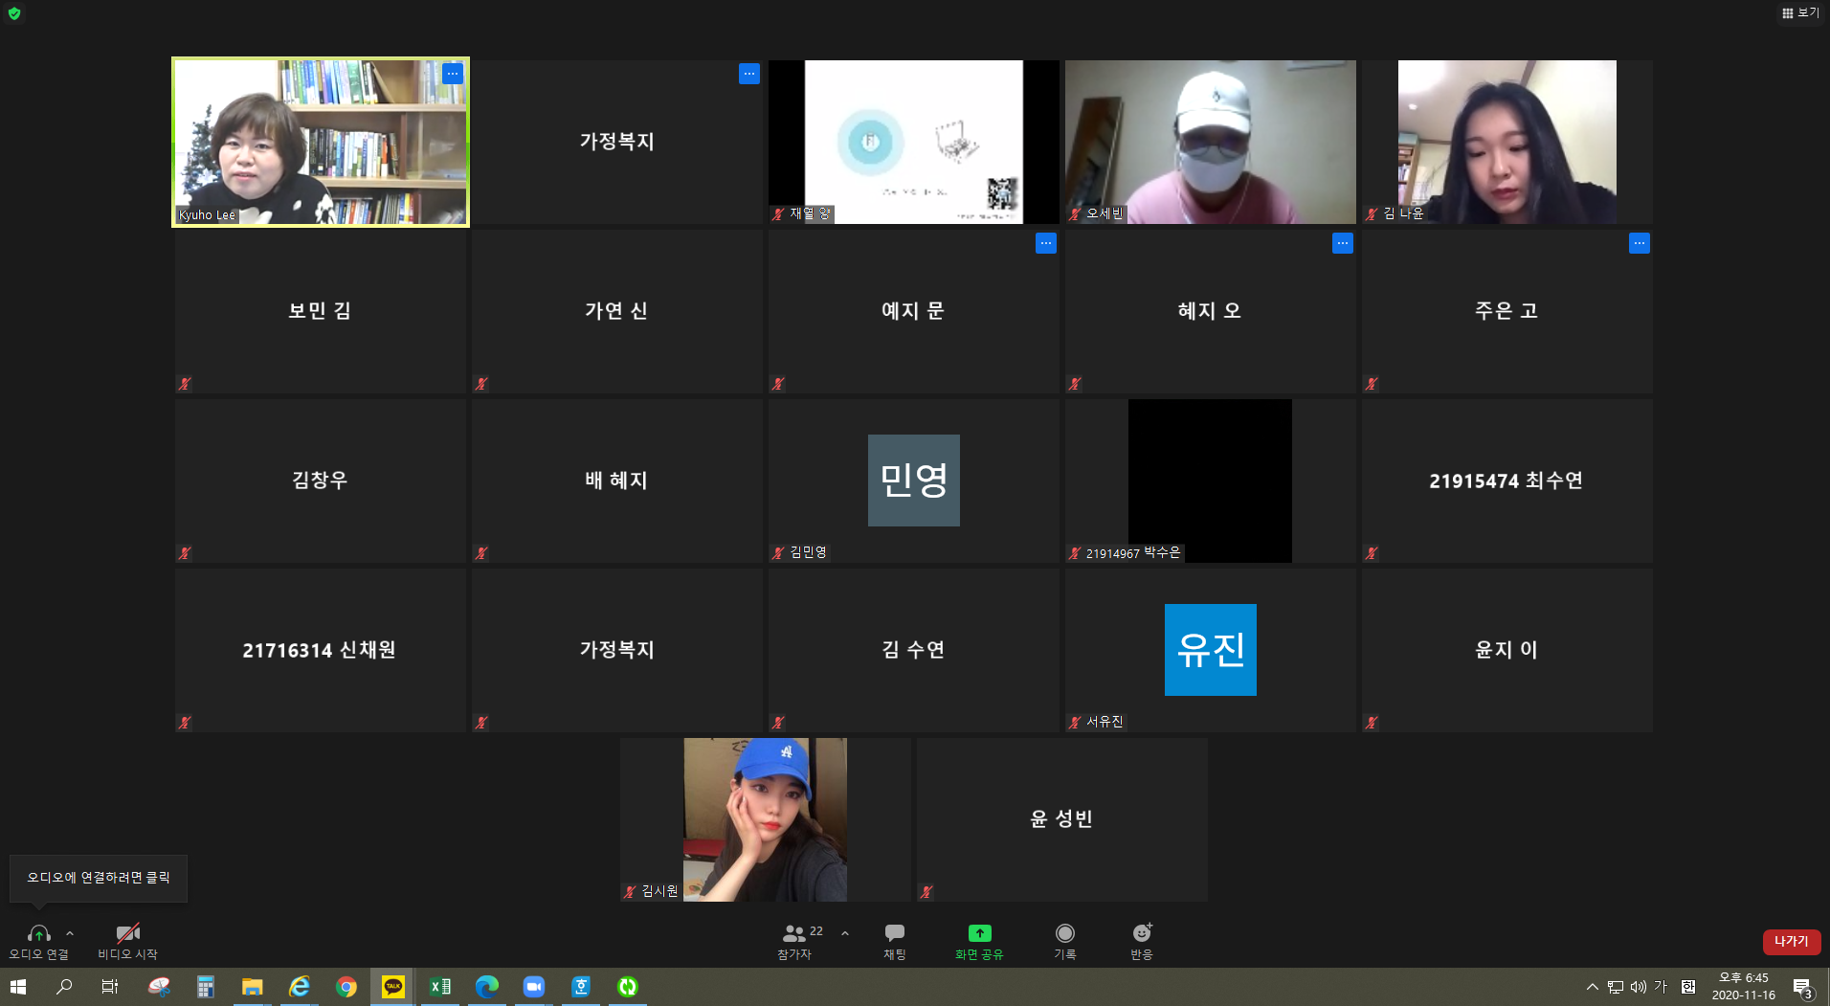Expand the participants options arrow
1830x1006 pixels.
(x=845, y=933)
